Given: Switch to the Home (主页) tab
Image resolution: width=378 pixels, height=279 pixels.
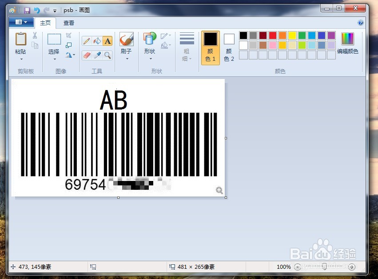Looking at the screenshot, I should coord(45,23).
